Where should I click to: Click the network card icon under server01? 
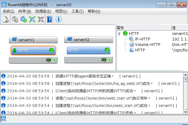click(49, 60)
